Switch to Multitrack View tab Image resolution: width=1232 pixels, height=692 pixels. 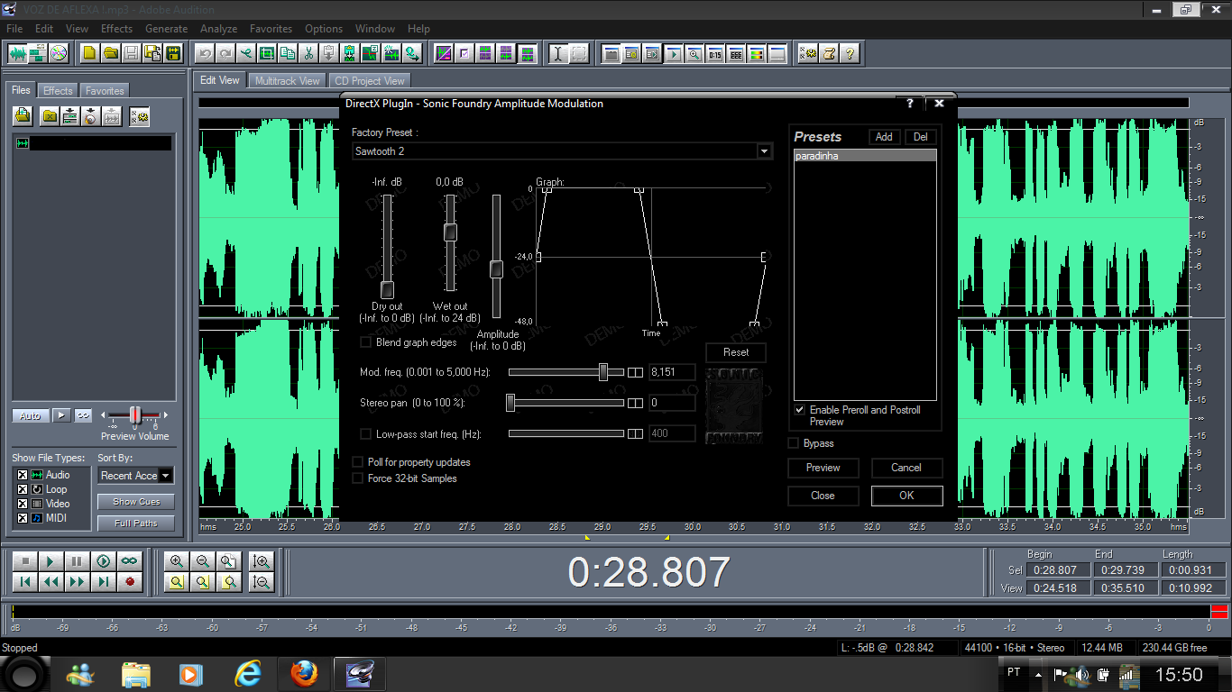point(288,80)
